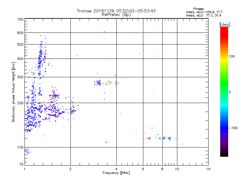
Task: Click the x-axis tick label '6'
Action: click(x=143, y=169)
